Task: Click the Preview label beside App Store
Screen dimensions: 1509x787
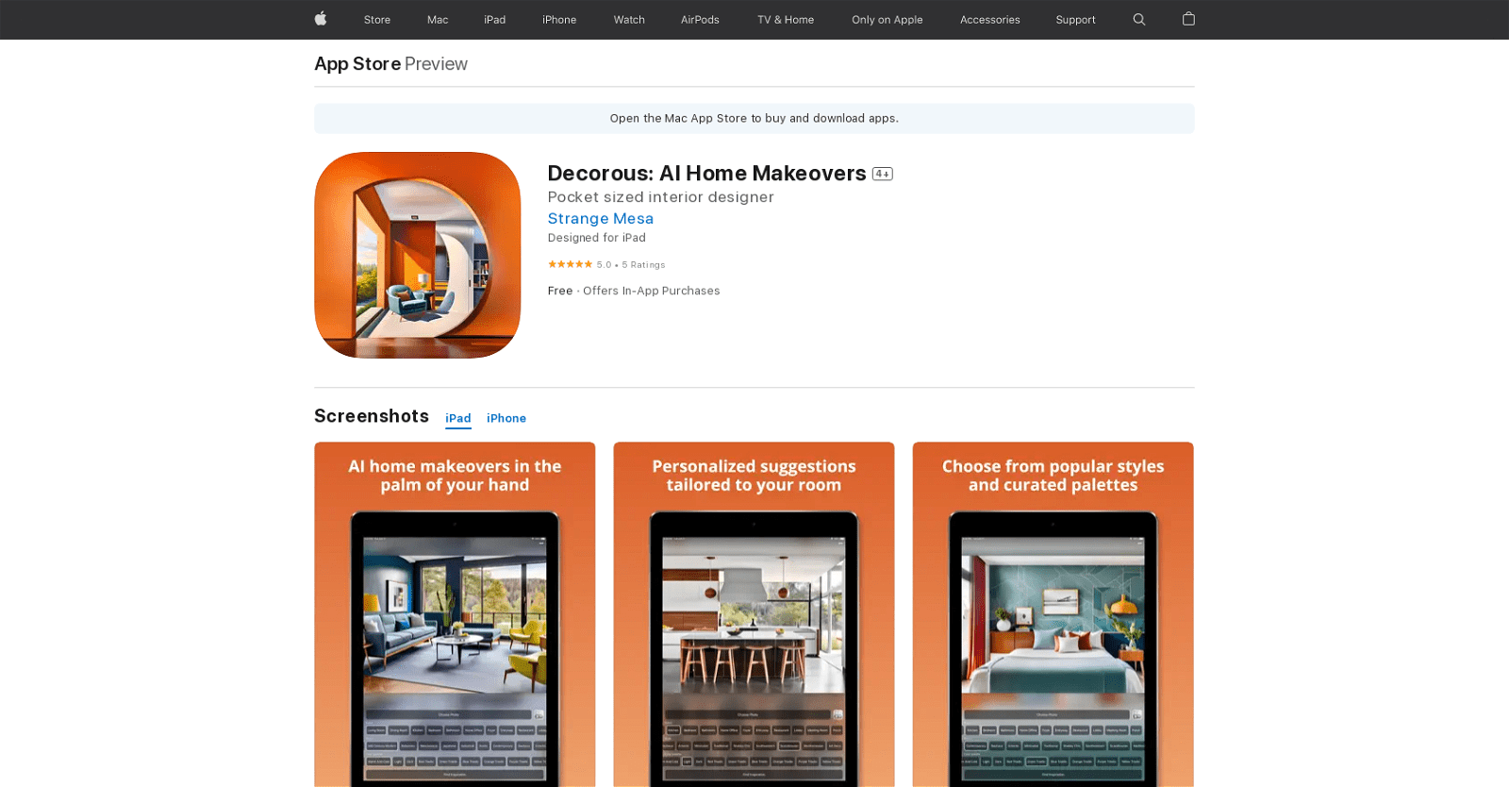Action: (436, 63)
